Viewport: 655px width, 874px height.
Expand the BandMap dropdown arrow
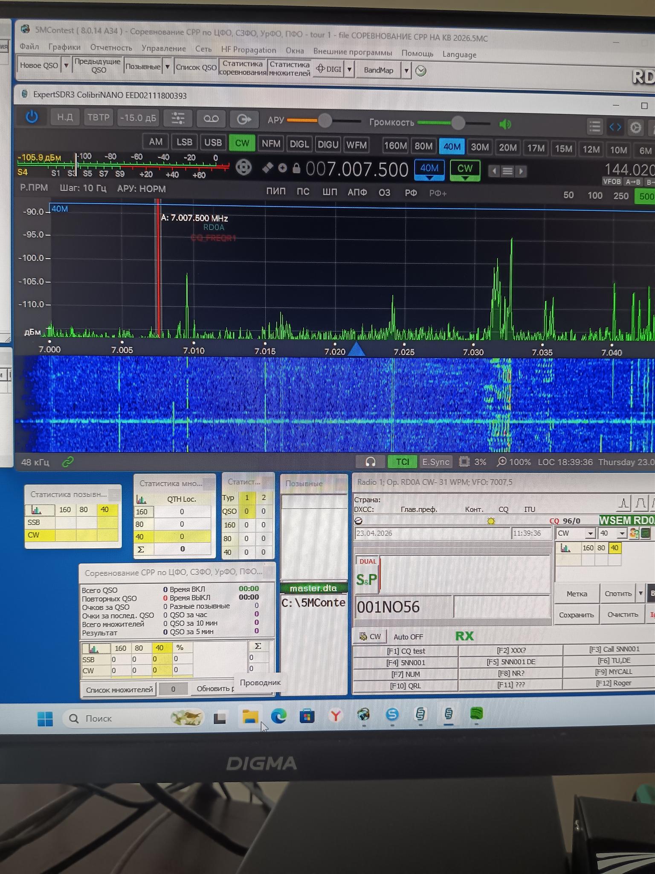tap(406, 70)
